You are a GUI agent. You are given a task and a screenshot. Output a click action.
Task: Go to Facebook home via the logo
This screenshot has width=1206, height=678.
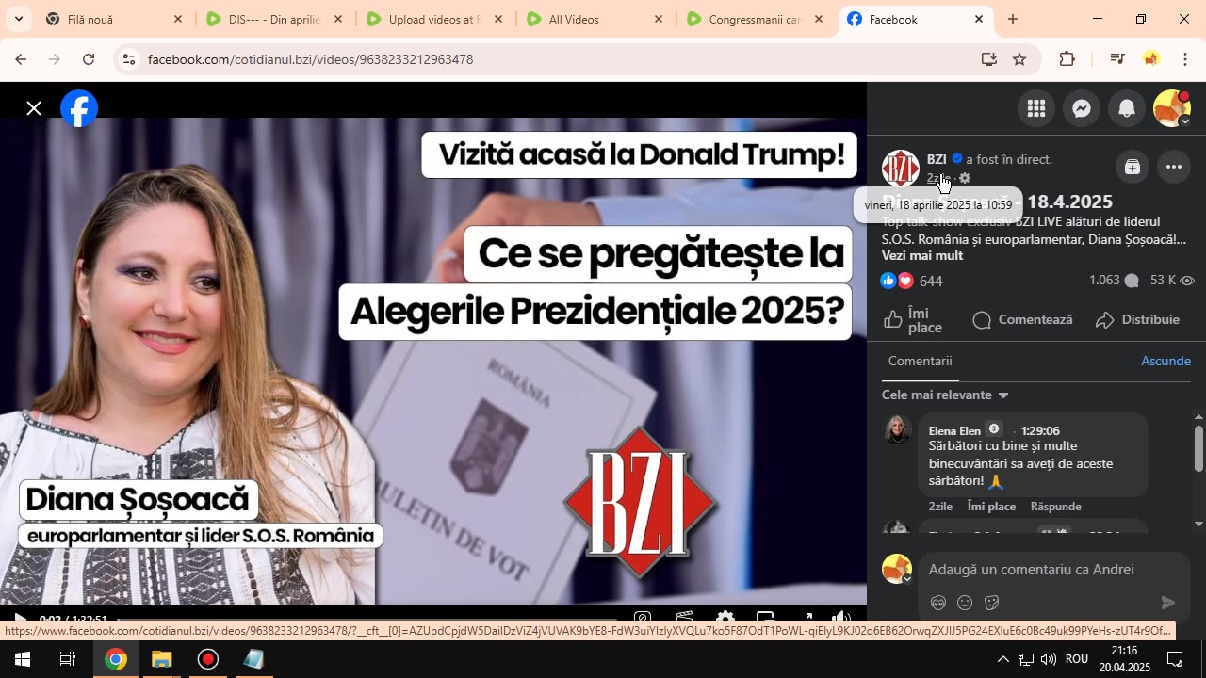click(x=79, y=108)
